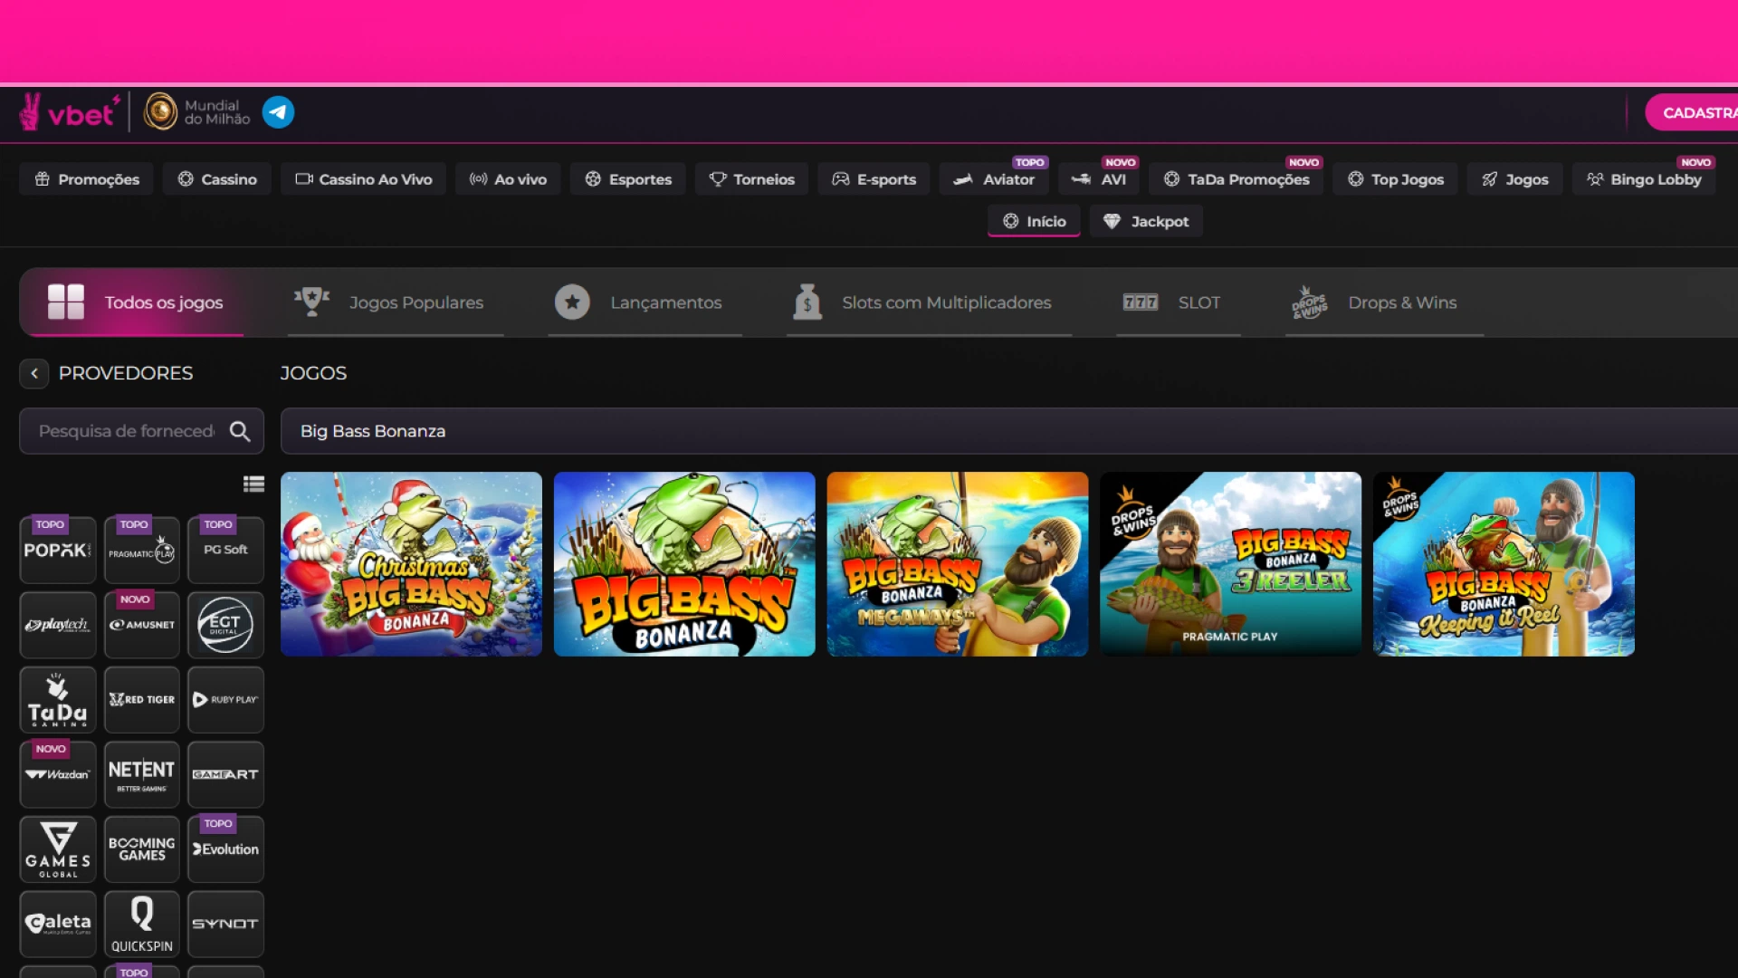This screenshot has width=1738, height=978.
Task: Toggle providers list view icon
Action: coord(253,484)
